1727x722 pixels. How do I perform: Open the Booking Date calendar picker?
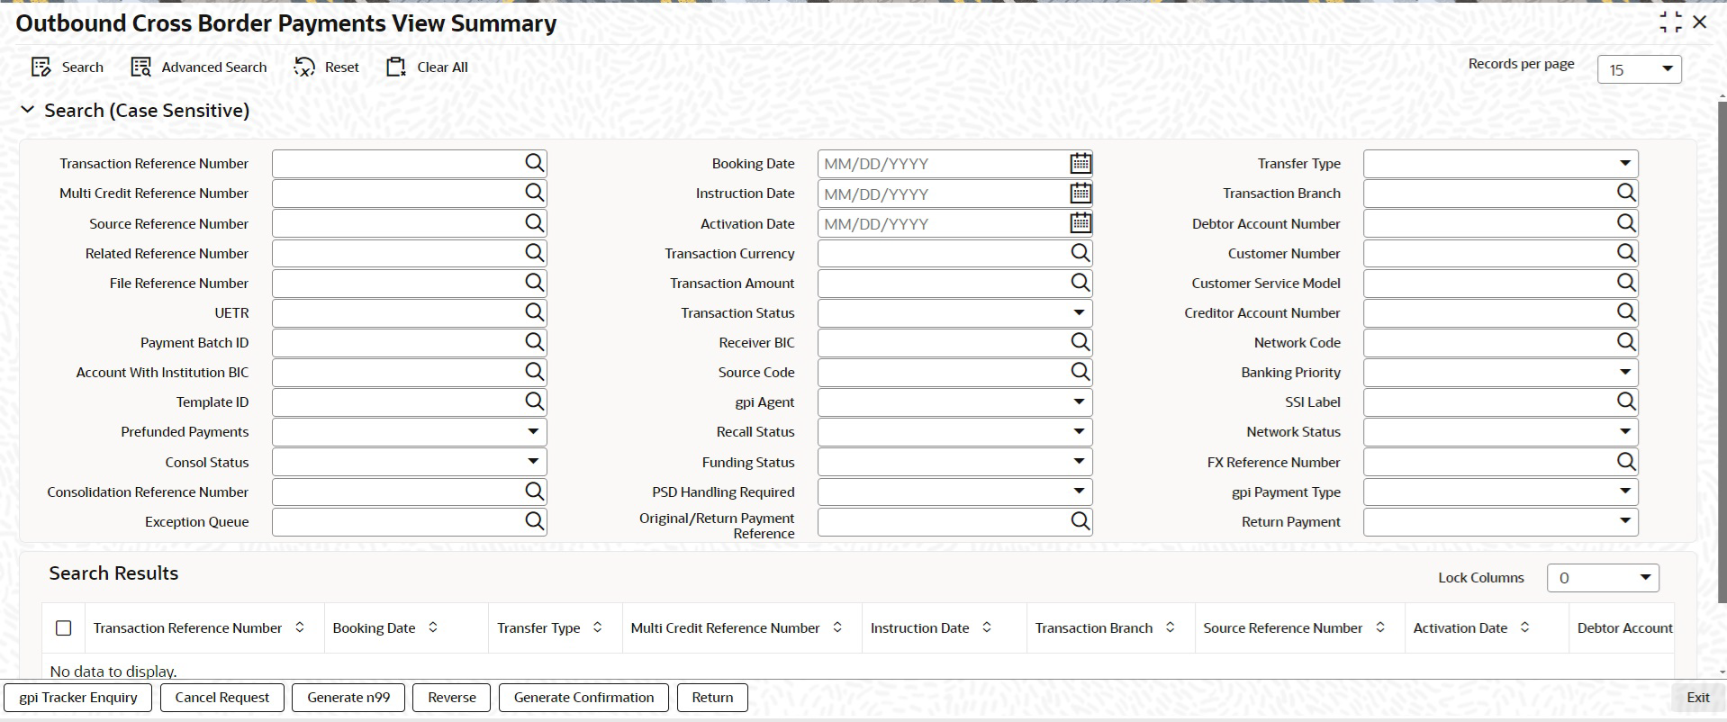1081,163
